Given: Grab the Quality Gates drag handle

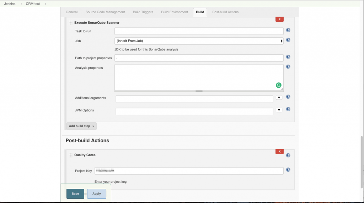Looking at the screenshot, I should 71,155.
